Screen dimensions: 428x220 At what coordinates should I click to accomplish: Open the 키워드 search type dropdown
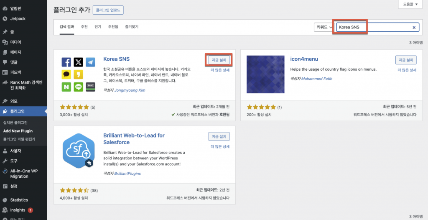click(x=324, y=27)
